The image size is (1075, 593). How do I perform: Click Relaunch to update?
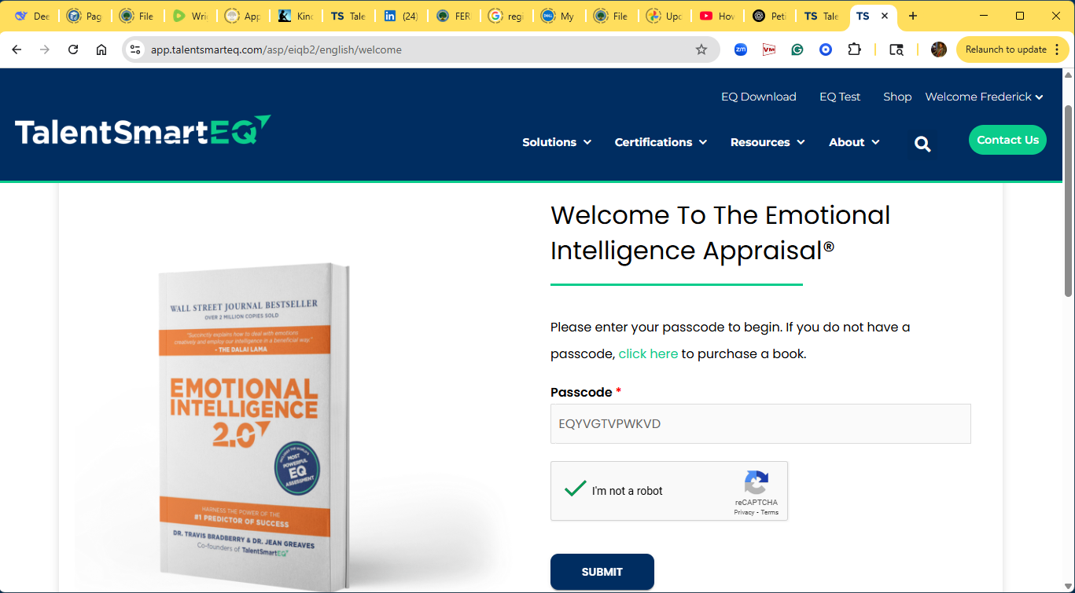pyautogui.click(x=1006, y=49)
